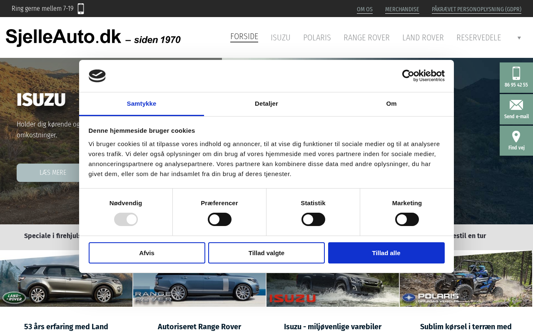Viewport: 533px width, 333px height.
Task: Open the Polaris off-road vehicle thumbnail
Action: (466, 278)
